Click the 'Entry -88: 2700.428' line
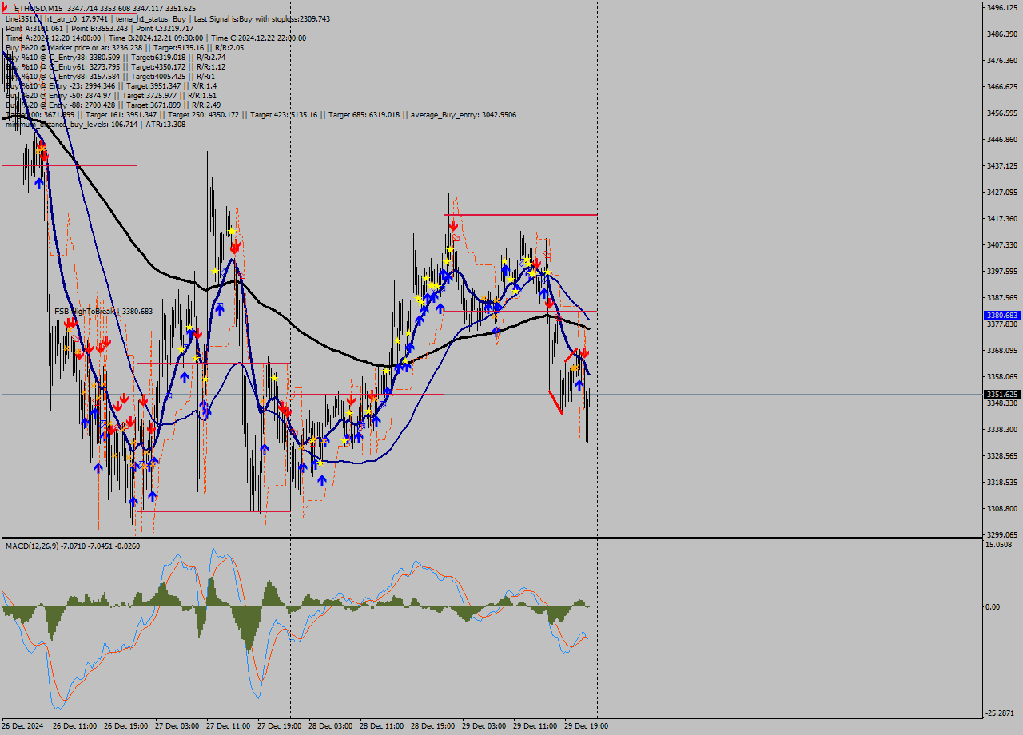This screenshot has height=735, width=1023. 113,105
